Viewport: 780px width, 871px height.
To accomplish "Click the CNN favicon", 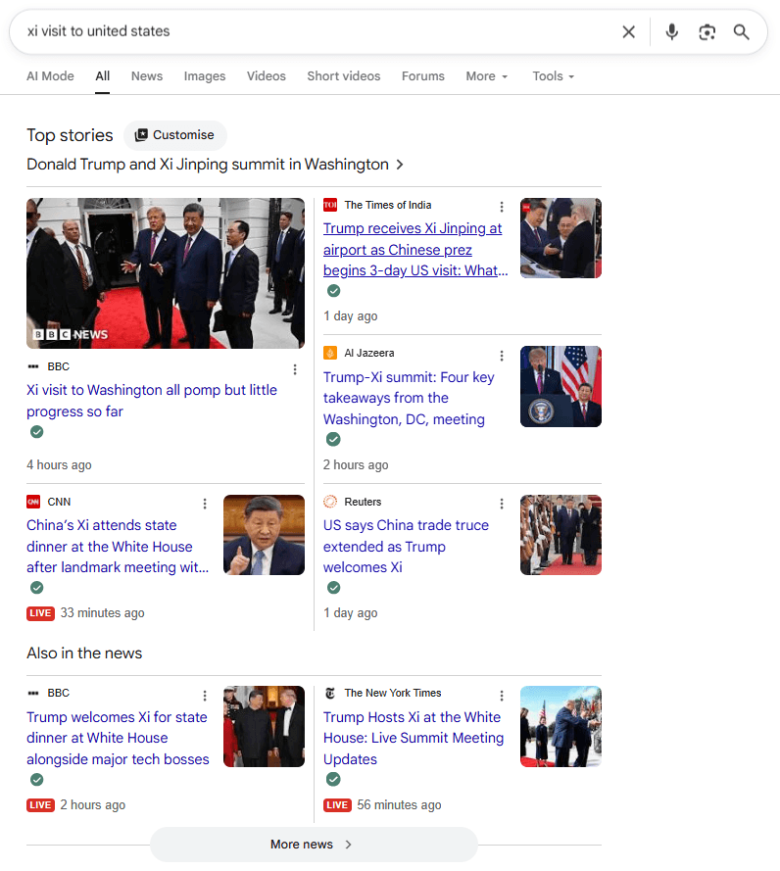I will click(33, 502).
